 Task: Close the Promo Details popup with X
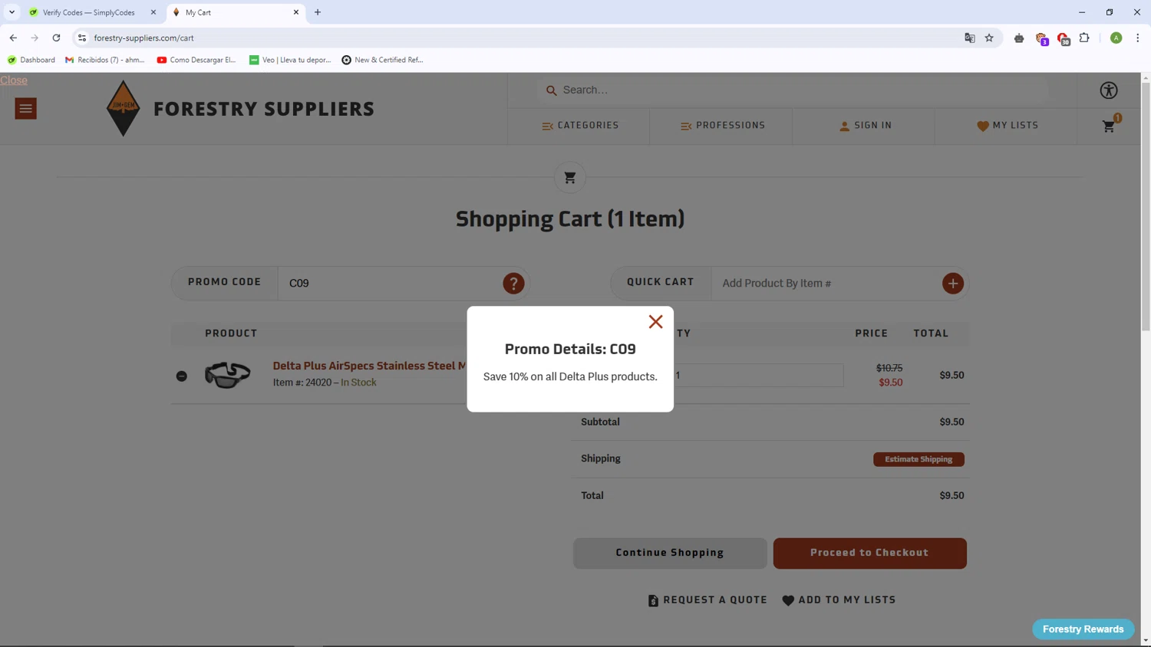coord(655,322)
